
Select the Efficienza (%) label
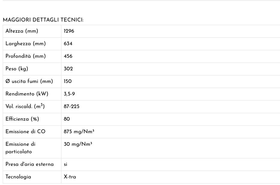tap(22, 119)
